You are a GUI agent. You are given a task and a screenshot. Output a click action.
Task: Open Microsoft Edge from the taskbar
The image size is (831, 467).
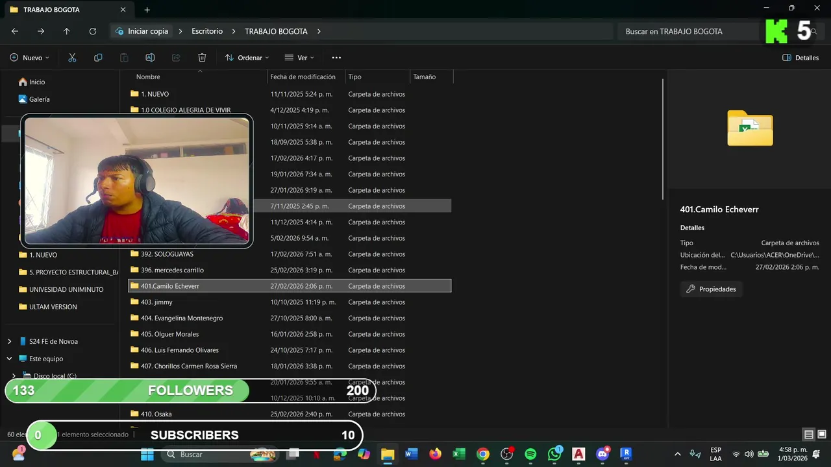click(340, 454)
